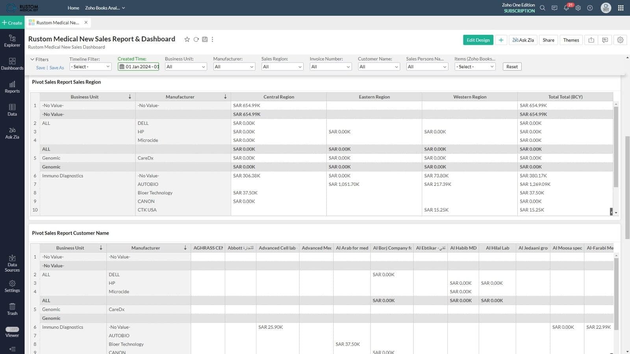Open the Sales Persons Name dropdown
The height and width of the screenshot is (354, 630).
coord(427,67)
